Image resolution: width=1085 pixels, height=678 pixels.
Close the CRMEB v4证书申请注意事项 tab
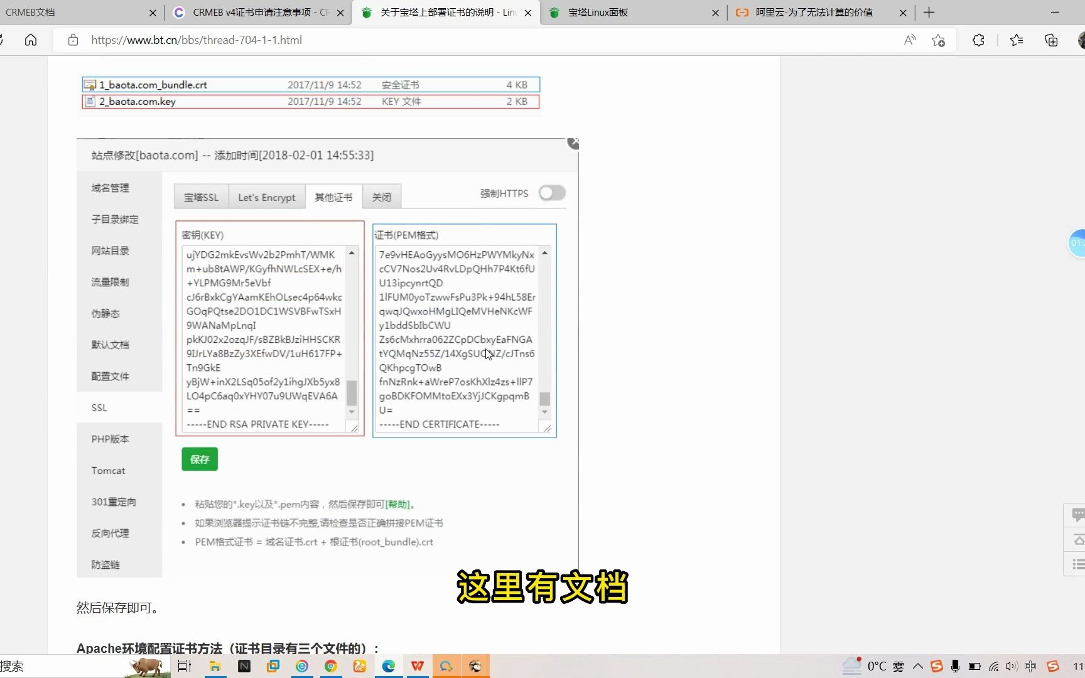(x=340, y=13)
